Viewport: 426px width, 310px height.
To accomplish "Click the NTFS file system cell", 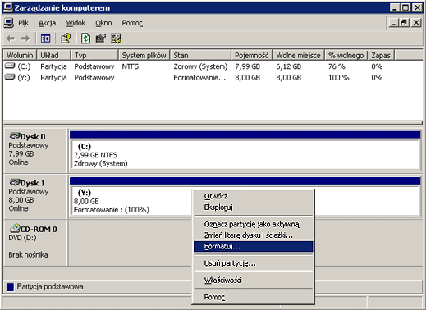I will click(x=131, y=66).
